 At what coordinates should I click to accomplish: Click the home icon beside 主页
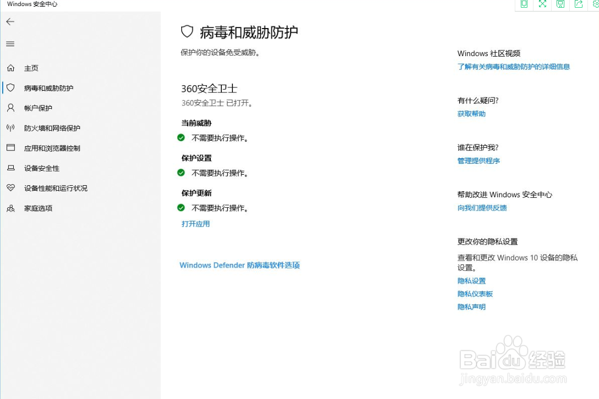pos(10,68)
